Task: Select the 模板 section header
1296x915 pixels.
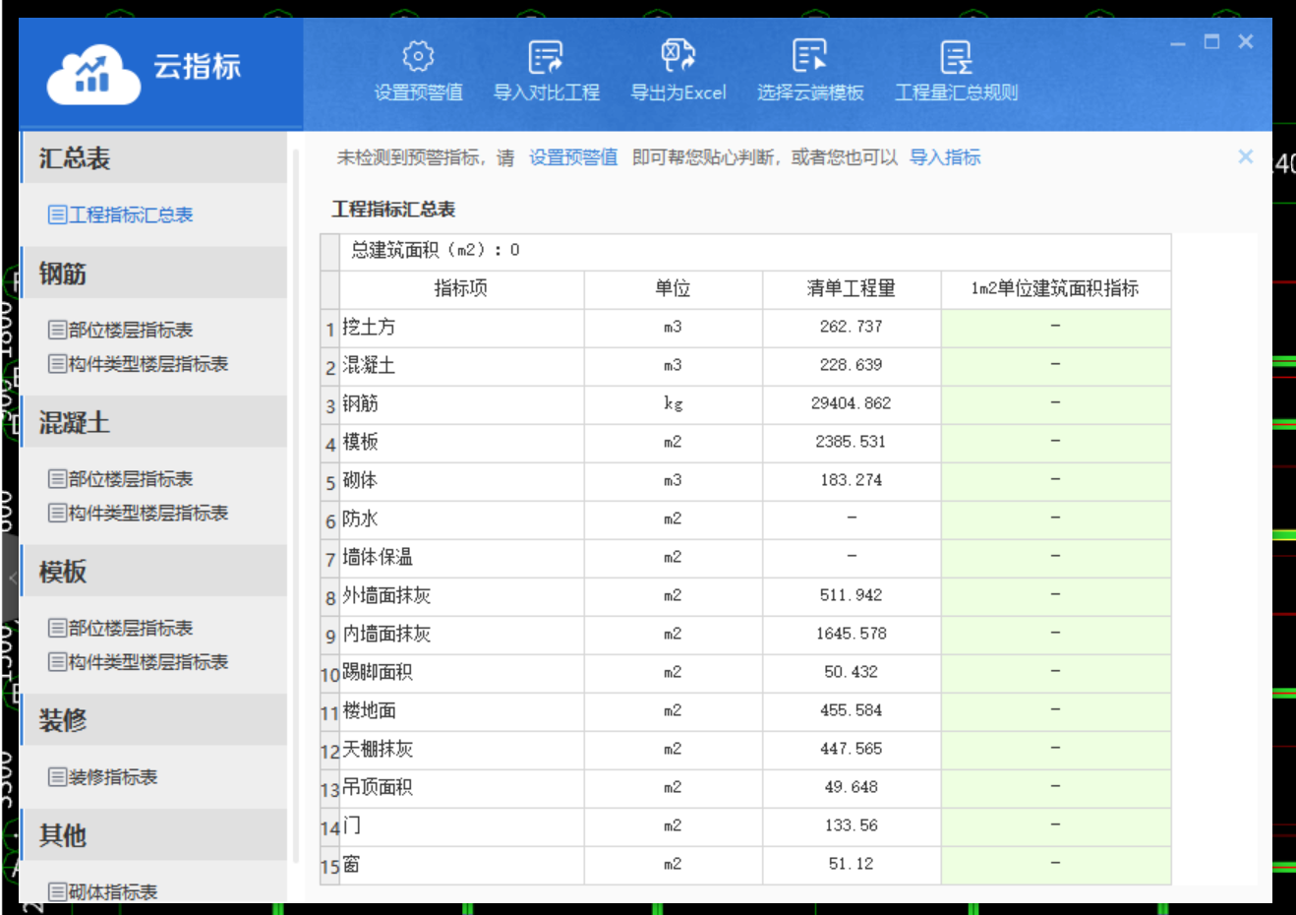Action: click(154, 571)
